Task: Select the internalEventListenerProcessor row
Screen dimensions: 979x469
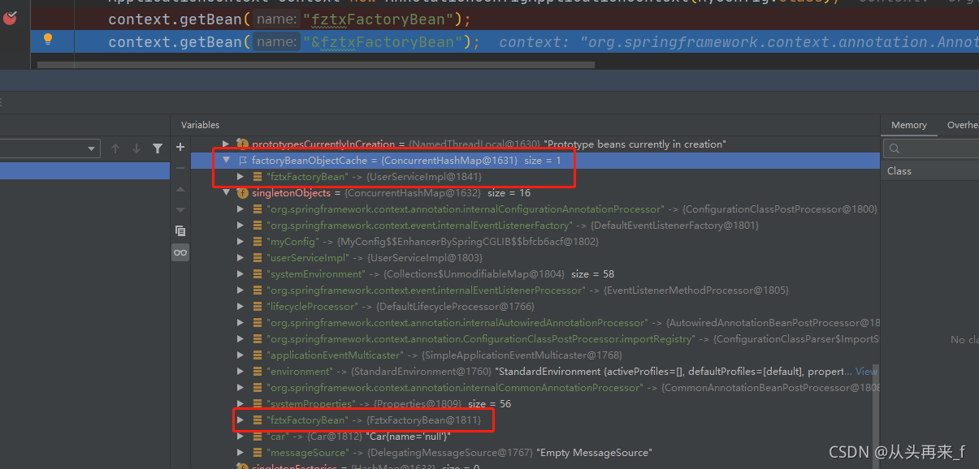Action: (x=527, y=290)
